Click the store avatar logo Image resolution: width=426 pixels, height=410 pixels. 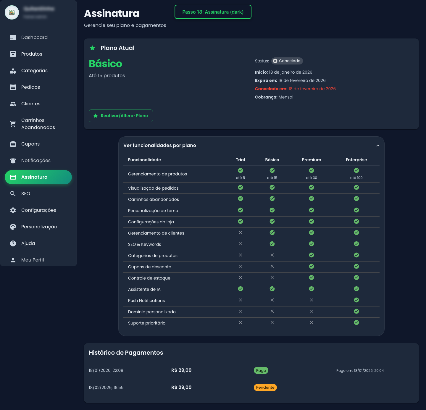12,12
